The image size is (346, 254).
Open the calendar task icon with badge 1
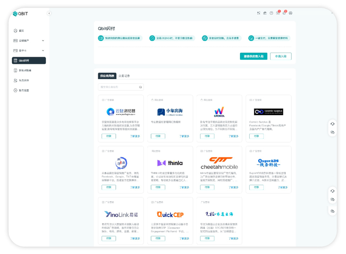coord(278,13)
